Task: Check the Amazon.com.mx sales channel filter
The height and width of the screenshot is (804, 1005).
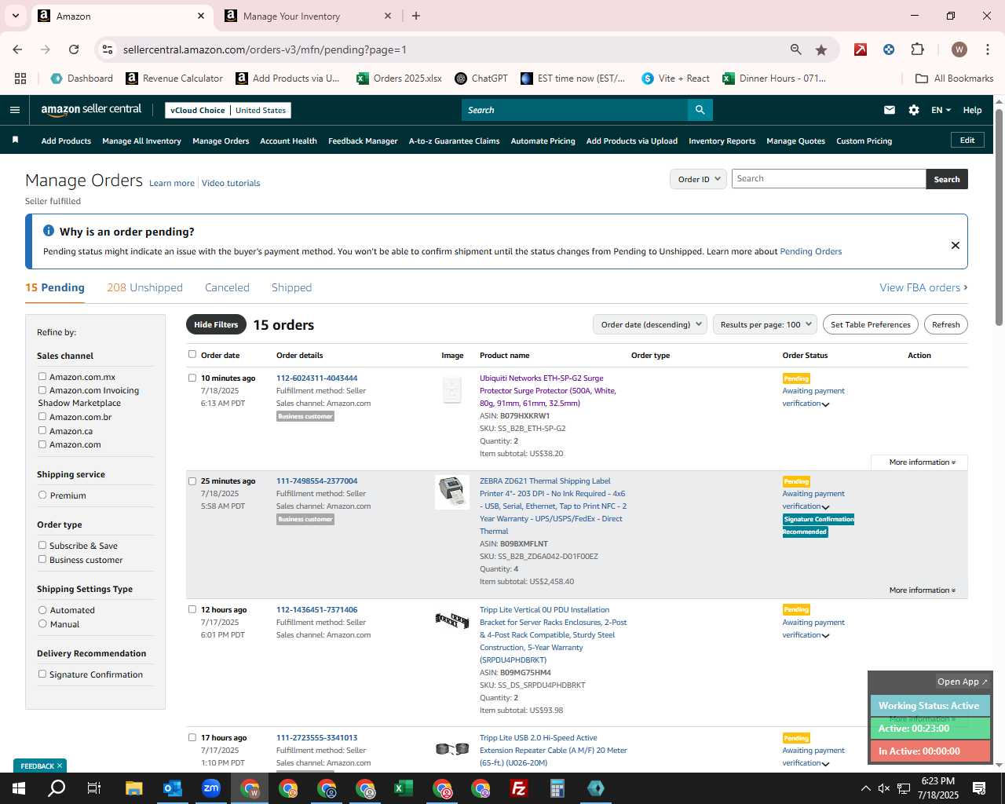Action: click(42, 376)
